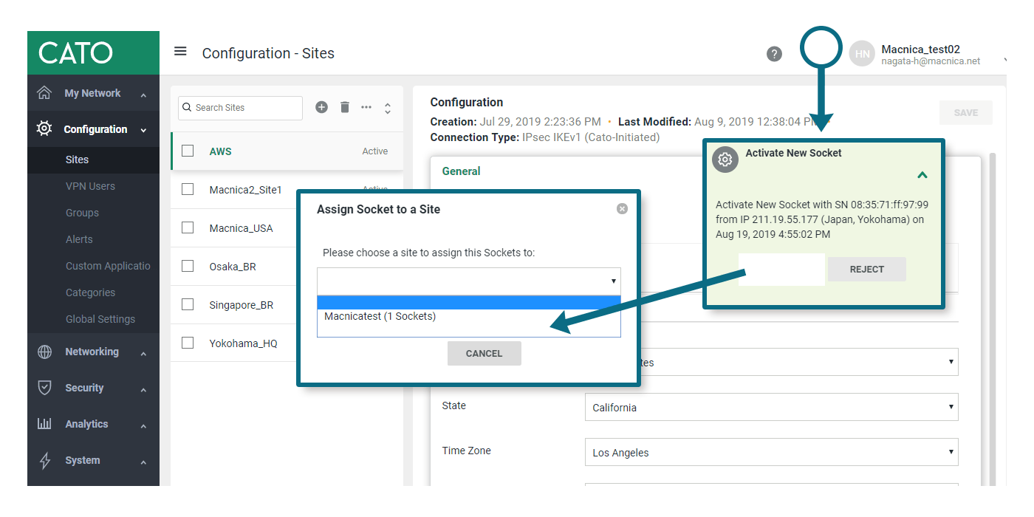Click the Networking globe icon
The height and width of the screenshot is (517, 1034).
pos(44,352)
